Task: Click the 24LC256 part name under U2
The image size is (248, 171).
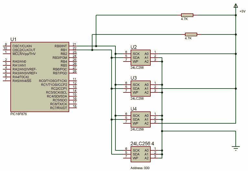Action: [x=137, y=68]
